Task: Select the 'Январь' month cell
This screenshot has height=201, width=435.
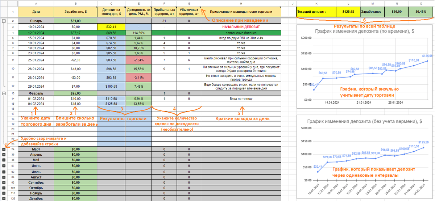Action: point(36,21)
